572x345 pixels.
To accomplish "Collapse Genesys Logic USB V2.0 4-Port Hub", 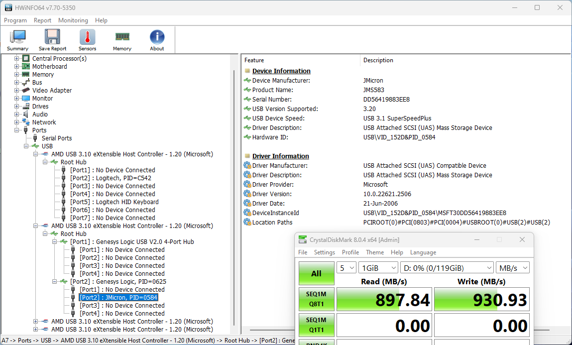I will [x=54, y=242].
